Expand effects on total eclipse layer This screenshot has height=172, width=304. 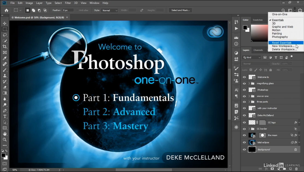(x=299, y=142)
